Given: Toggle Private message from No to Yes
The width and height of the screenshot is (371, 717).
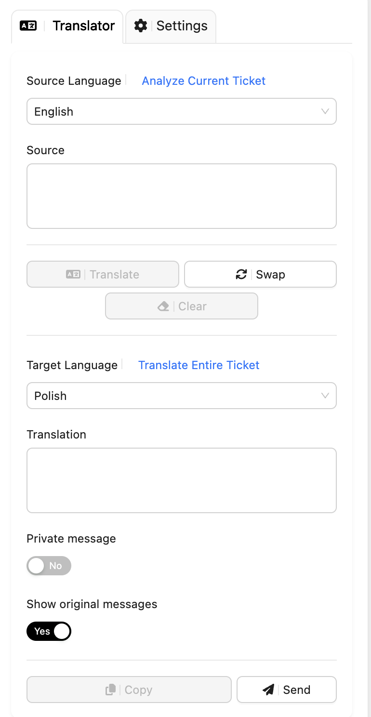Looking at the screenshot, I should (x=49, y=566).
